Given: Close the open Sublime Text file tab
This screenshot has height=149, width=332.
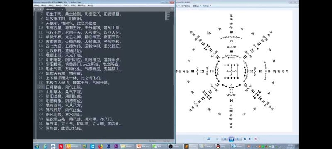Looking at the screenshot, I should click(x=63, y=9).
